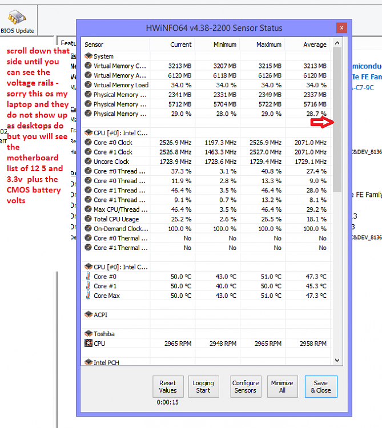Click the System sensor group chip icon

point(88,56)
